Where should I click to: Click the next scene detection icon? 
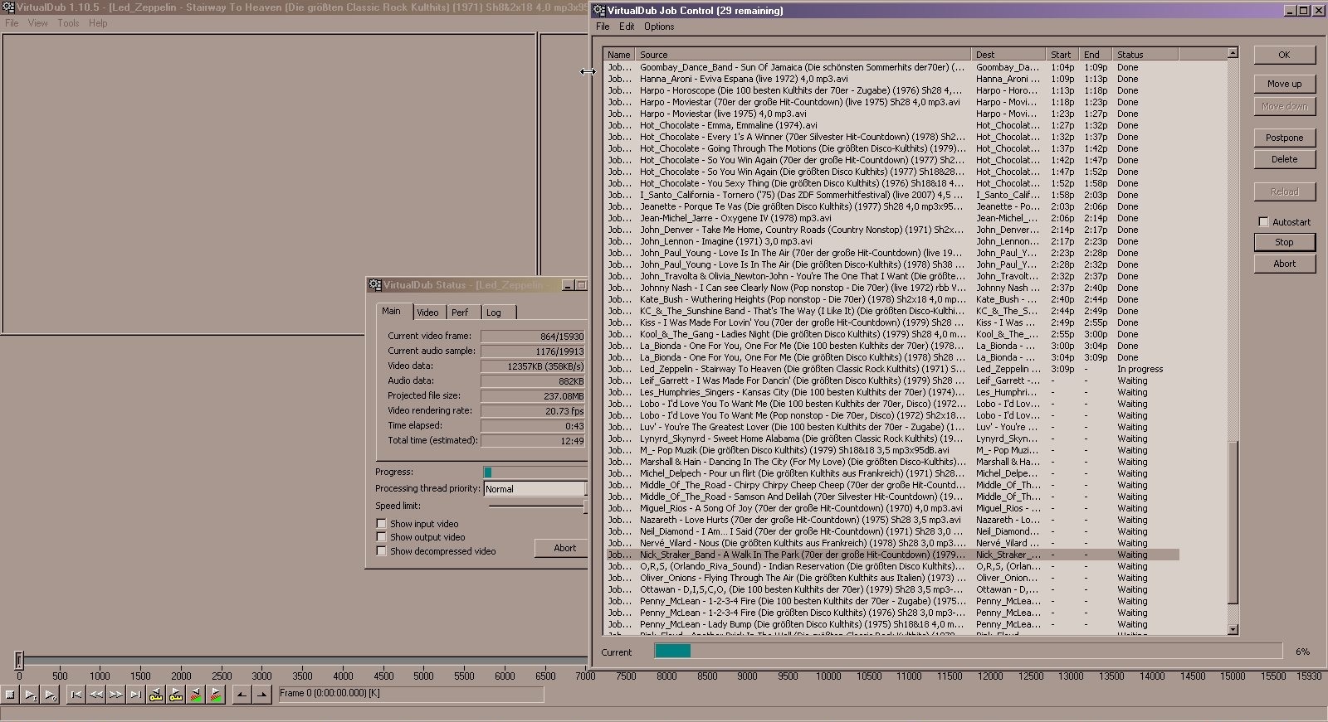(216, 695)
